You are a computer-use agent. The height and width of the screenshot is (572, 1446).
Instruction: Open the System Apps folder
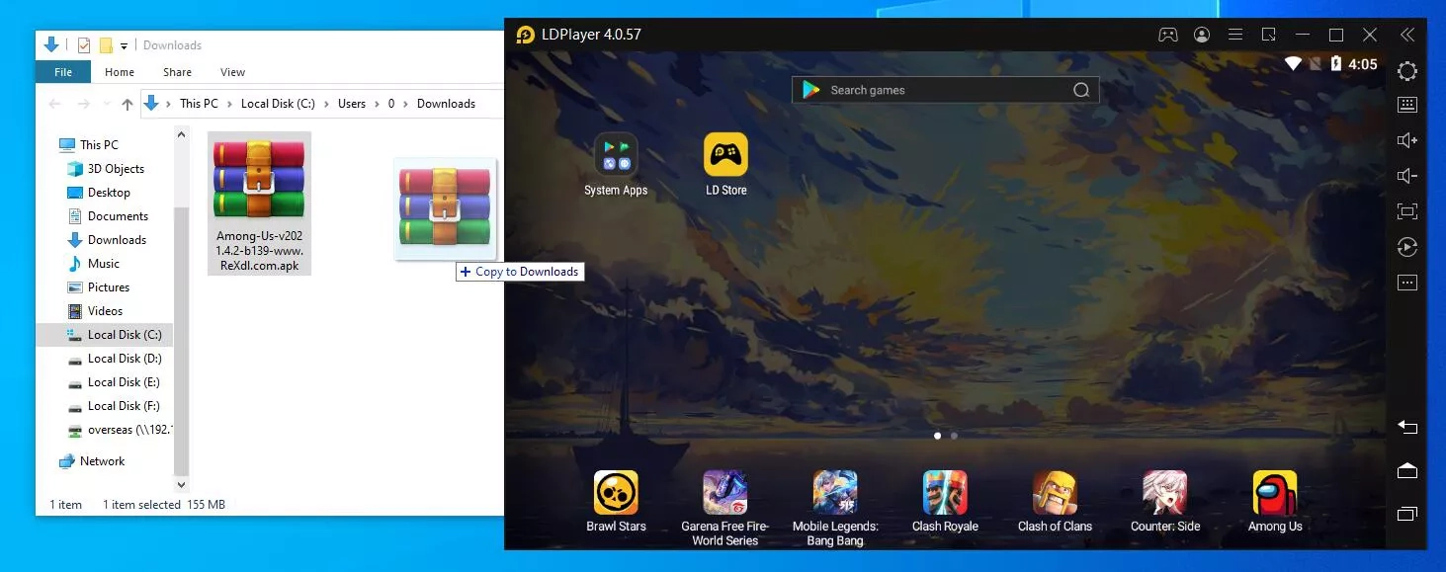(x=616, y=155)
